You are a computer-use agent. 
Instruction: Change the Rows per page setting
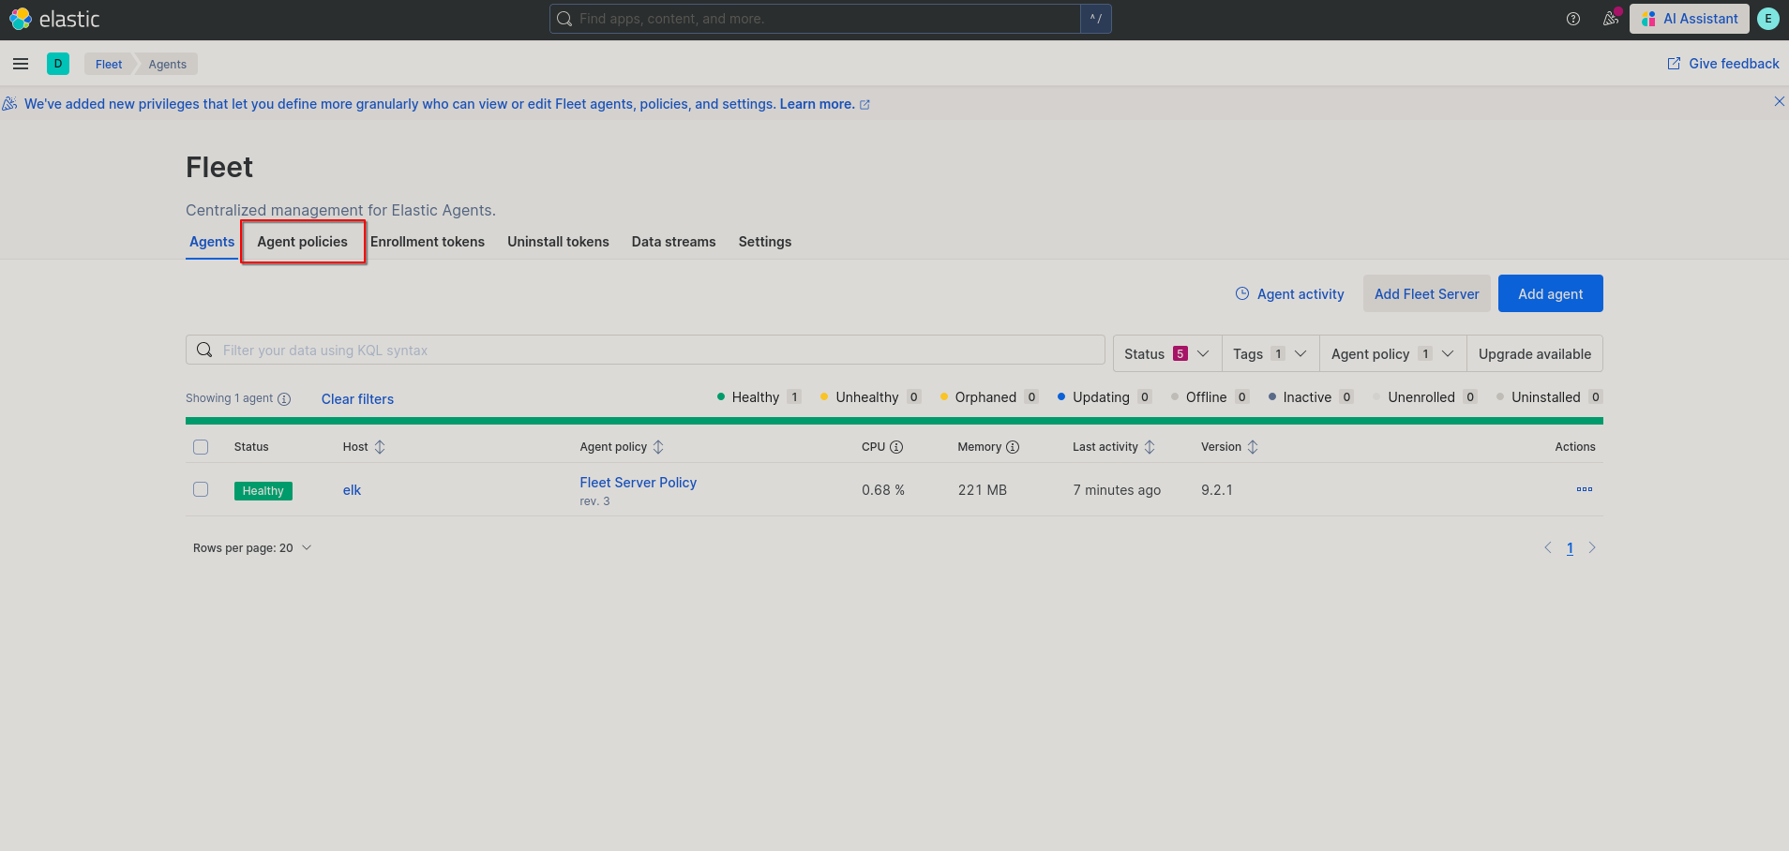coord(252,548)
